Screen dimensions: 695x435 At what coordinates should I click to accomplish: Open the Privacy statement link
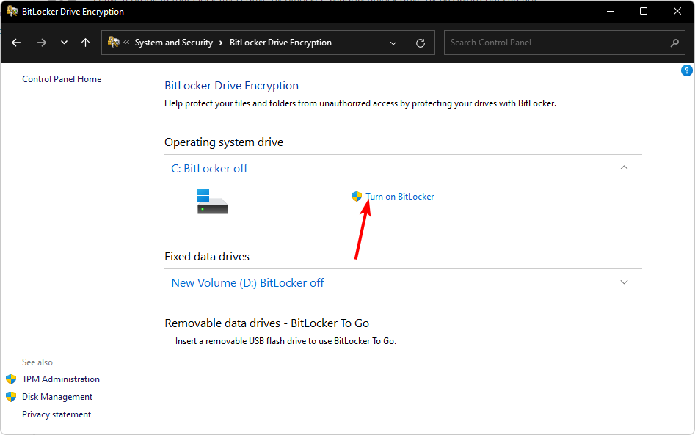click(x=57, y=414)
